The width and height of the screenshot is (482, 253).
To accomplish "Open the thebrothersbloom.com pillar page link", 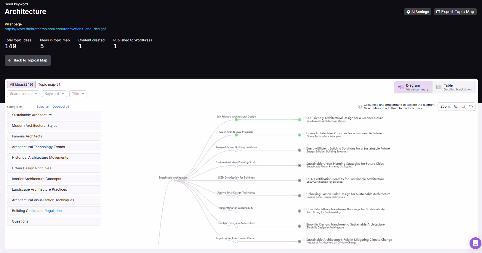I will (x=55, y=29).
